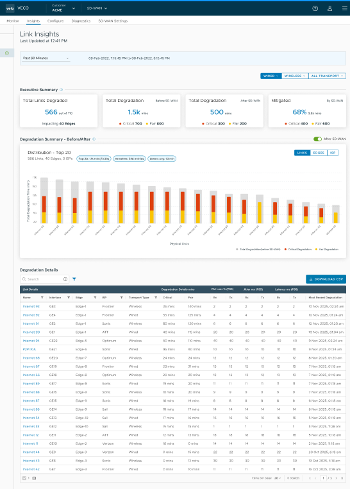This screenshot has height=489, width=350.
Task: Click the DOWNLOAD CSV button
Action: click(x=326, y=279)
